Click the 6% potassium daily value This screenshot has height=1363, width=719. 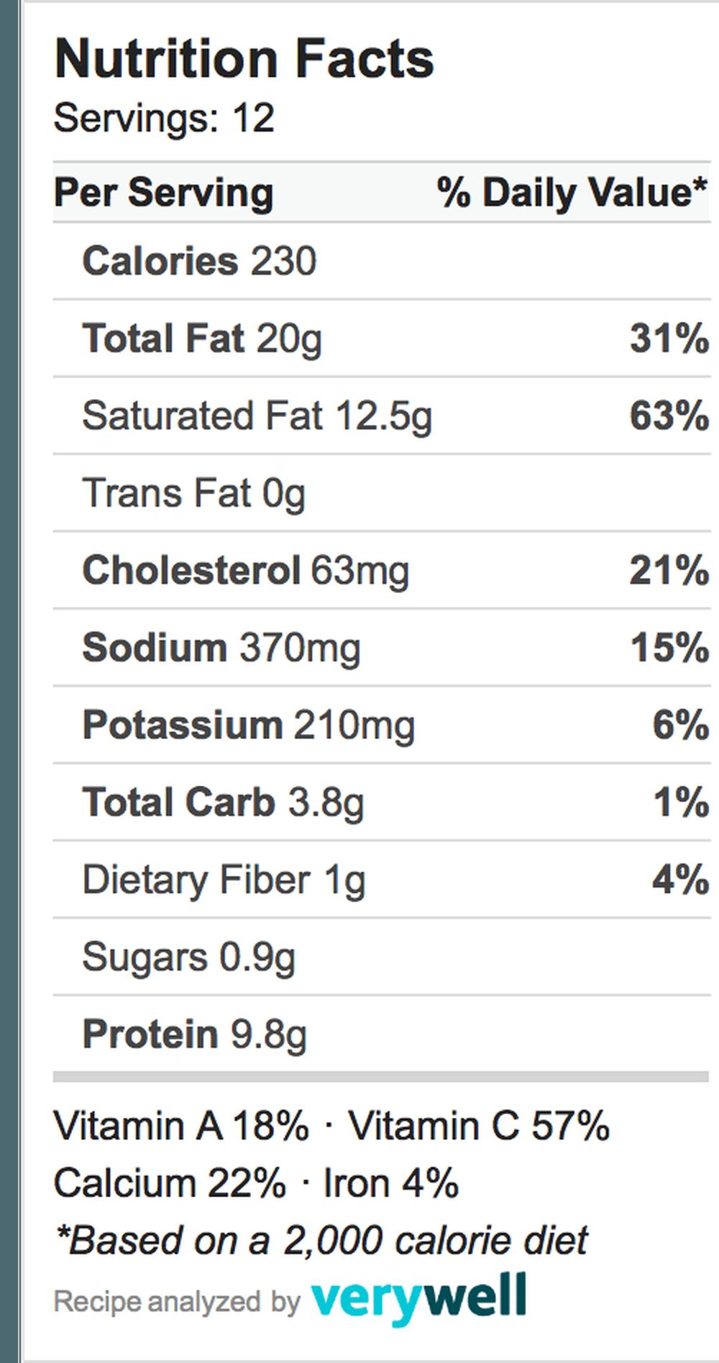(x=680, y=725)
